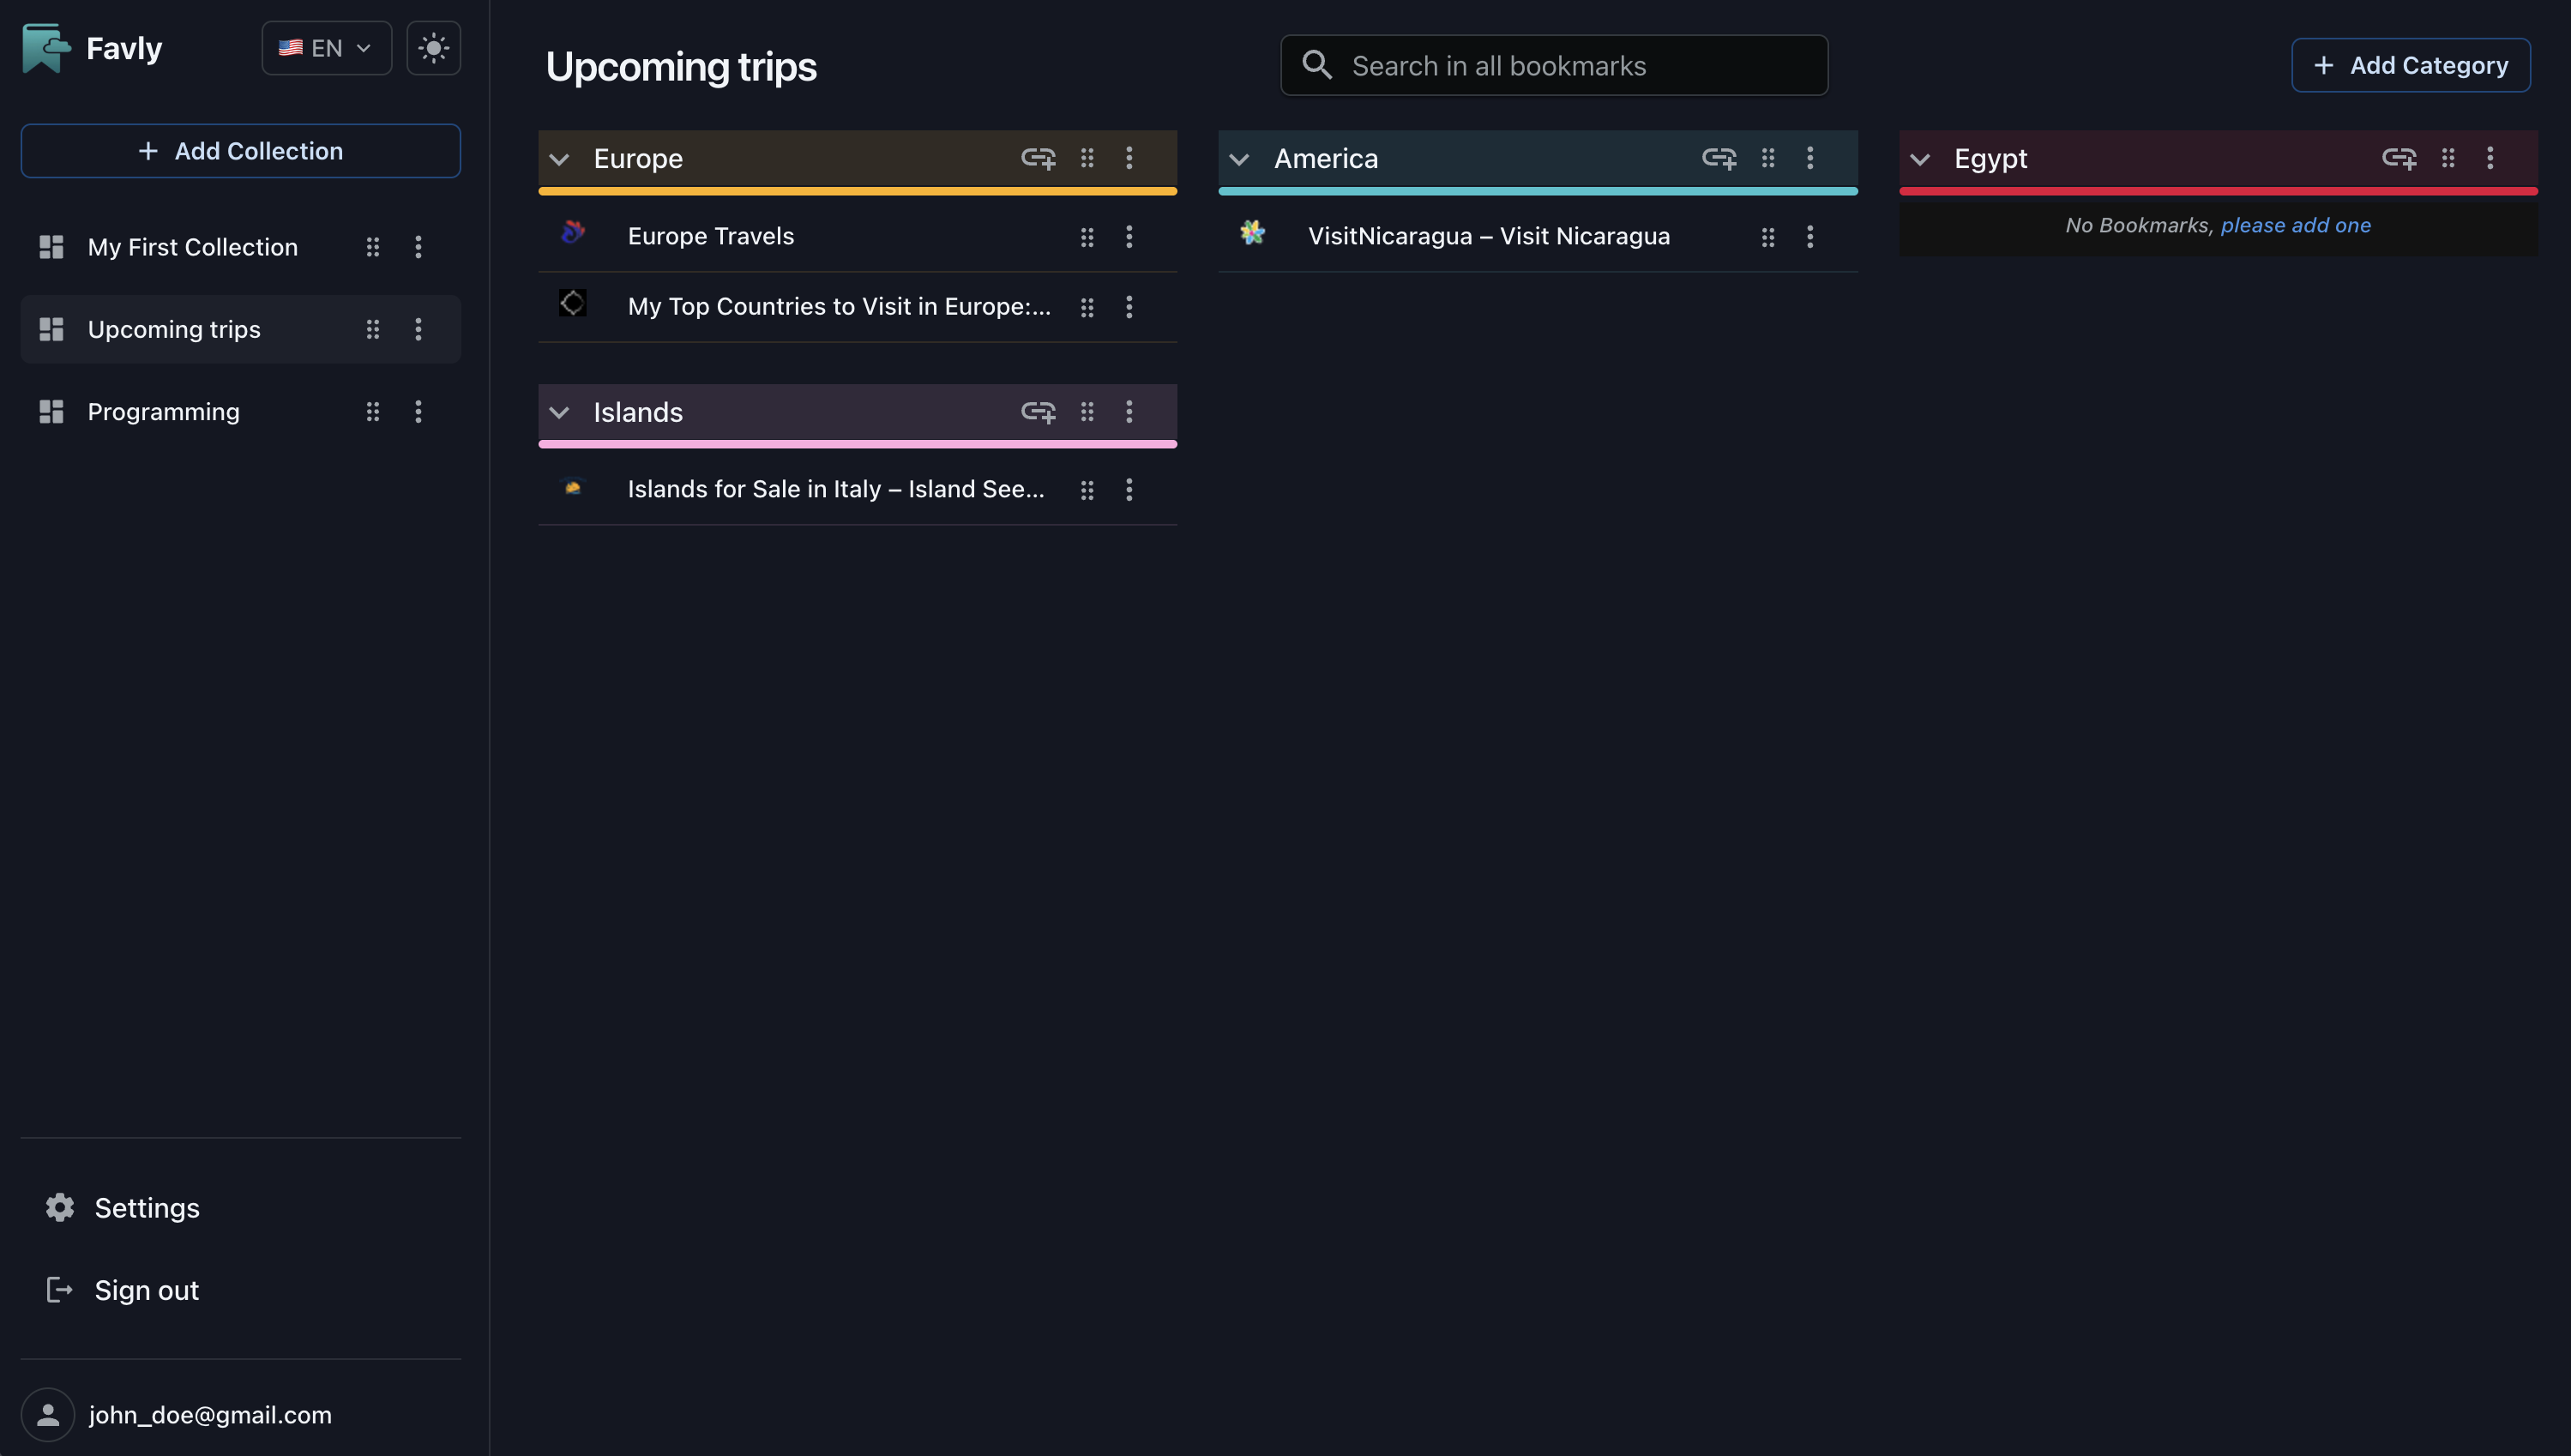The height and width of the screenshot is (1456, 2571).
Task: Open three-dot menu for Programming collection
Action: [x=418, y=412]
